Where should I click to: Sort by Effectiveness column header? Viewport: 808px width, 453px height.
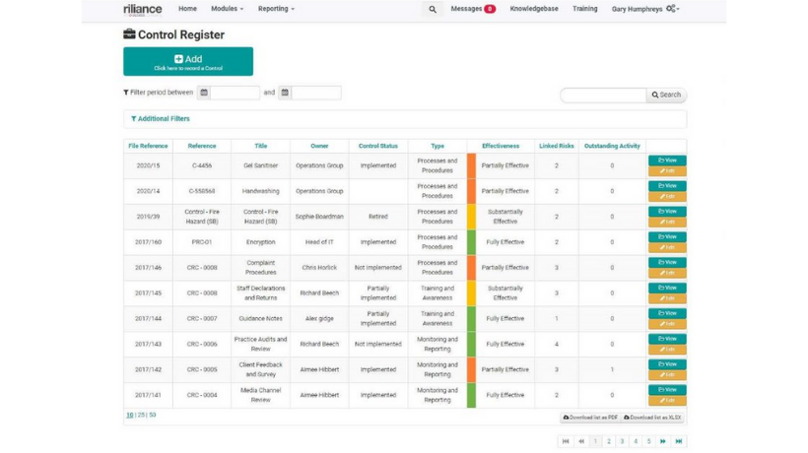501,146
